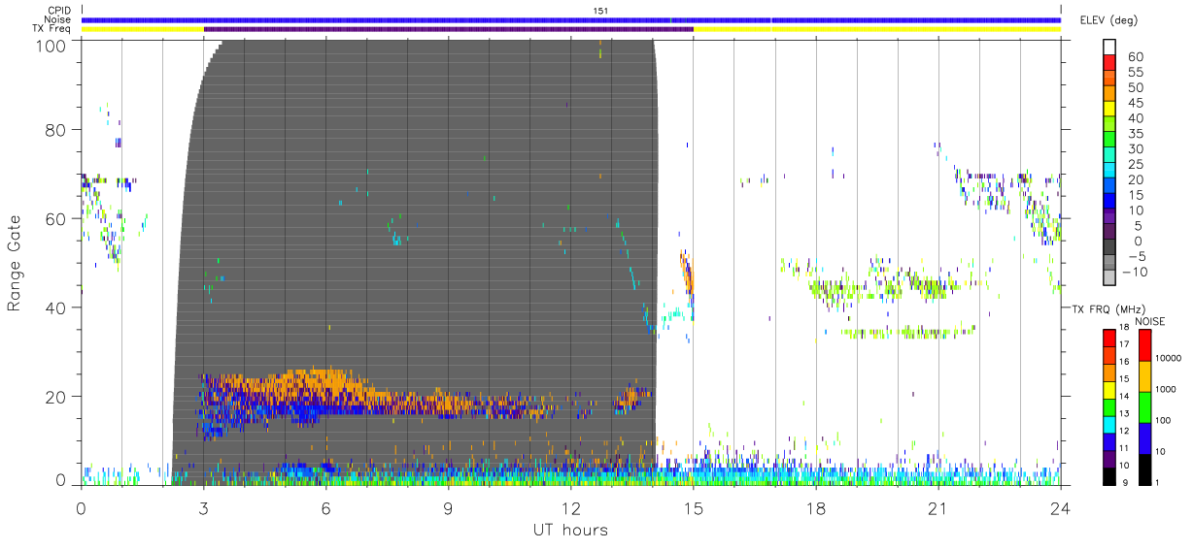
Task: Click the '24' tick on the UT hours axis
Action: tap(1060, 508)
